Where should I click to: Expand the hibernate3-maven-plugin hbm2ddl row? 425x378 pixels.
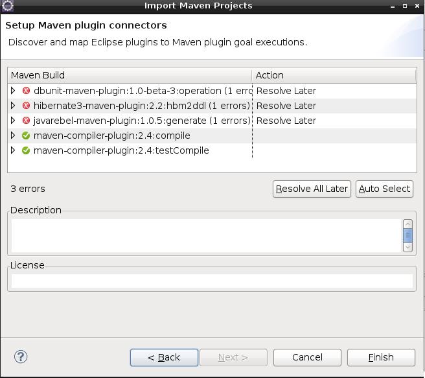click(14, 106)
